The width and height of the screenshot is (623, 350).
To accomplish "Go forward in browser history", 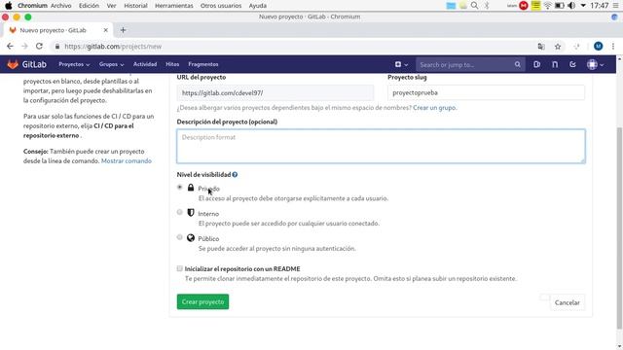I will pos(24,46).
